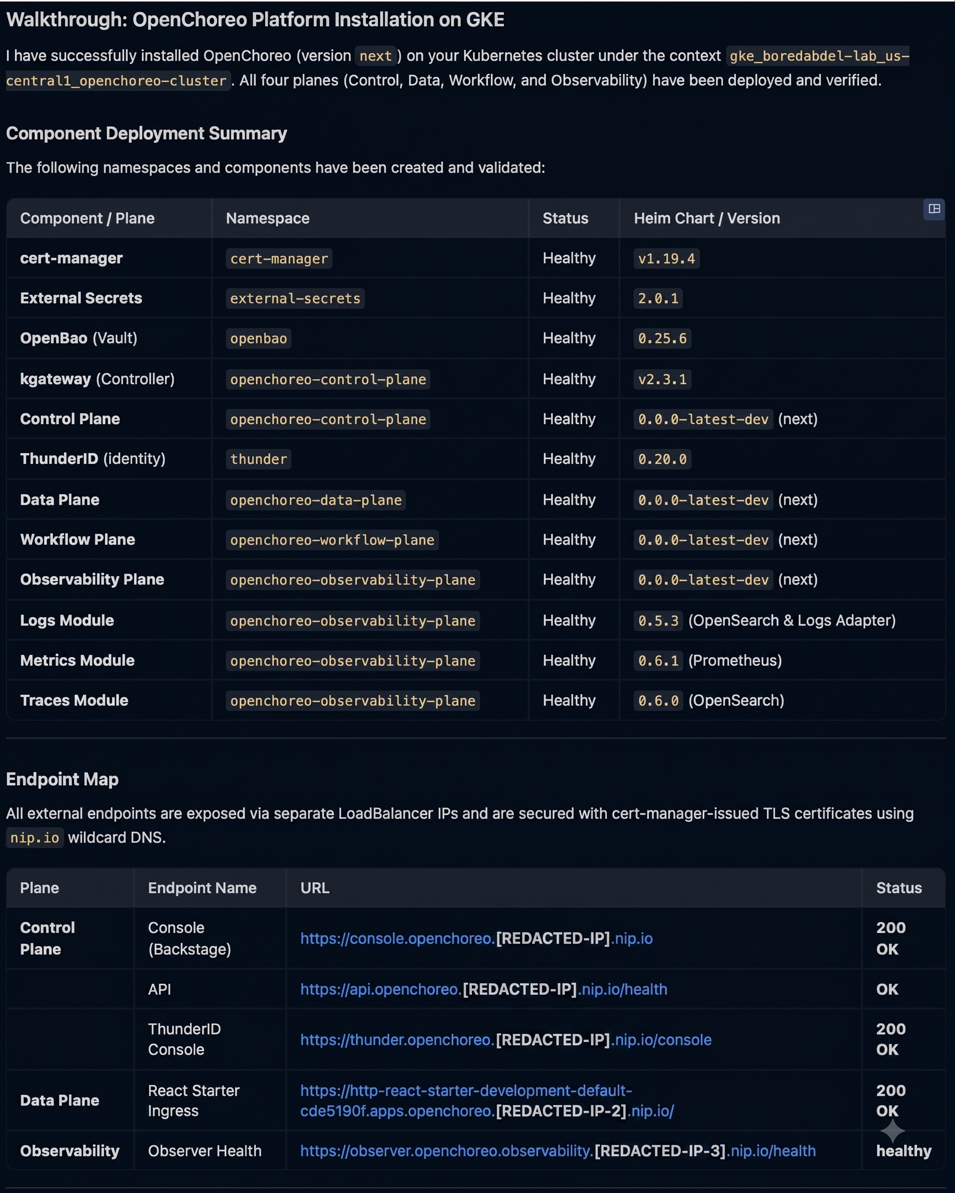Click the 'ThunderID (identity)' component cell
The height and width of the screenshot is (1193, 955).
[x=93, y=459]
